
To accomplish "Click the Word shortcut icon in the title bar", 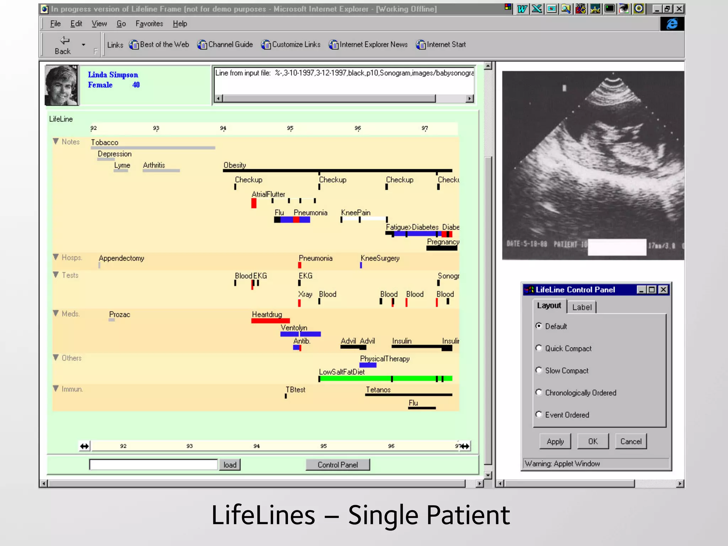I will coord(522,9).
